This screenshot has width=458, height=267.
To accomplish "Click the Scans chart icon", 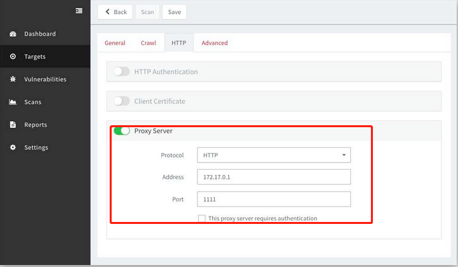I will [x=13, y=102].
